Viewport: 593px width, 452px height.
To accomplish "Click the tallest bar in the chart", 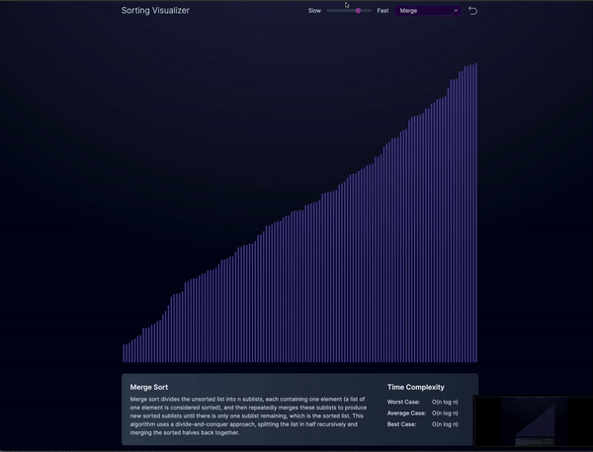I will (x=476, y=212).
